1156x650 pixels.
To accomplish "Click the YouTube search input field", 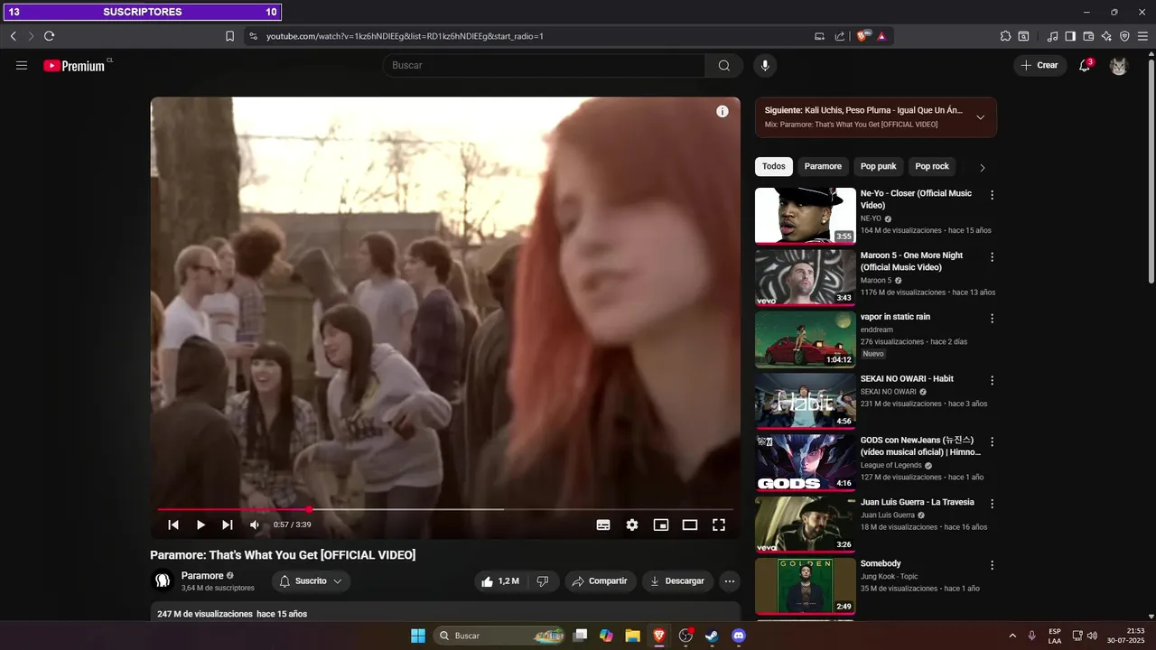I will point(544,65).
